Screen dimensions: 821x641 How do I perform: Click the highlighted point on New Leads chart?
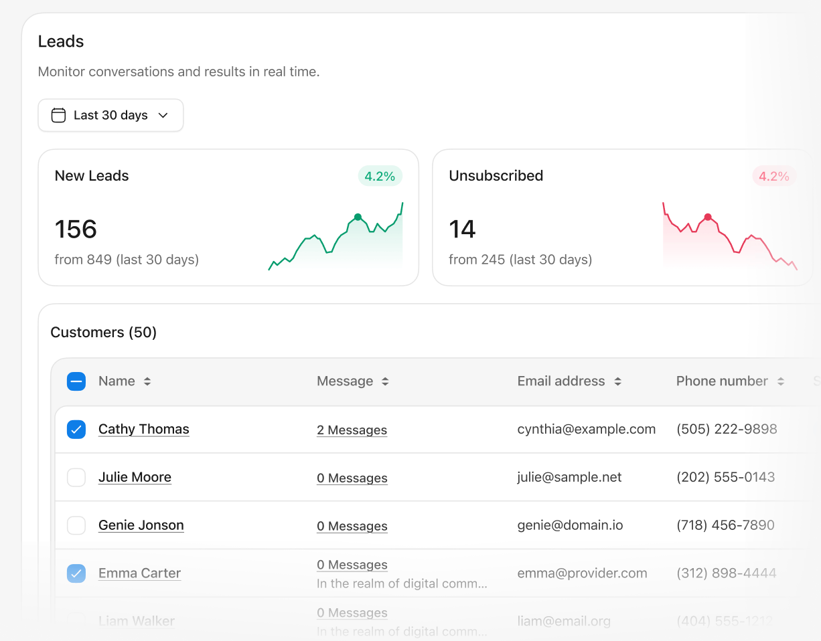[x=358, y=217]
